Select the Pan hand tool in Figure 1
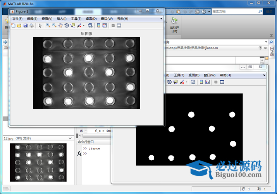The height and width of the screenshot is (194, 277). pos(60,26)
